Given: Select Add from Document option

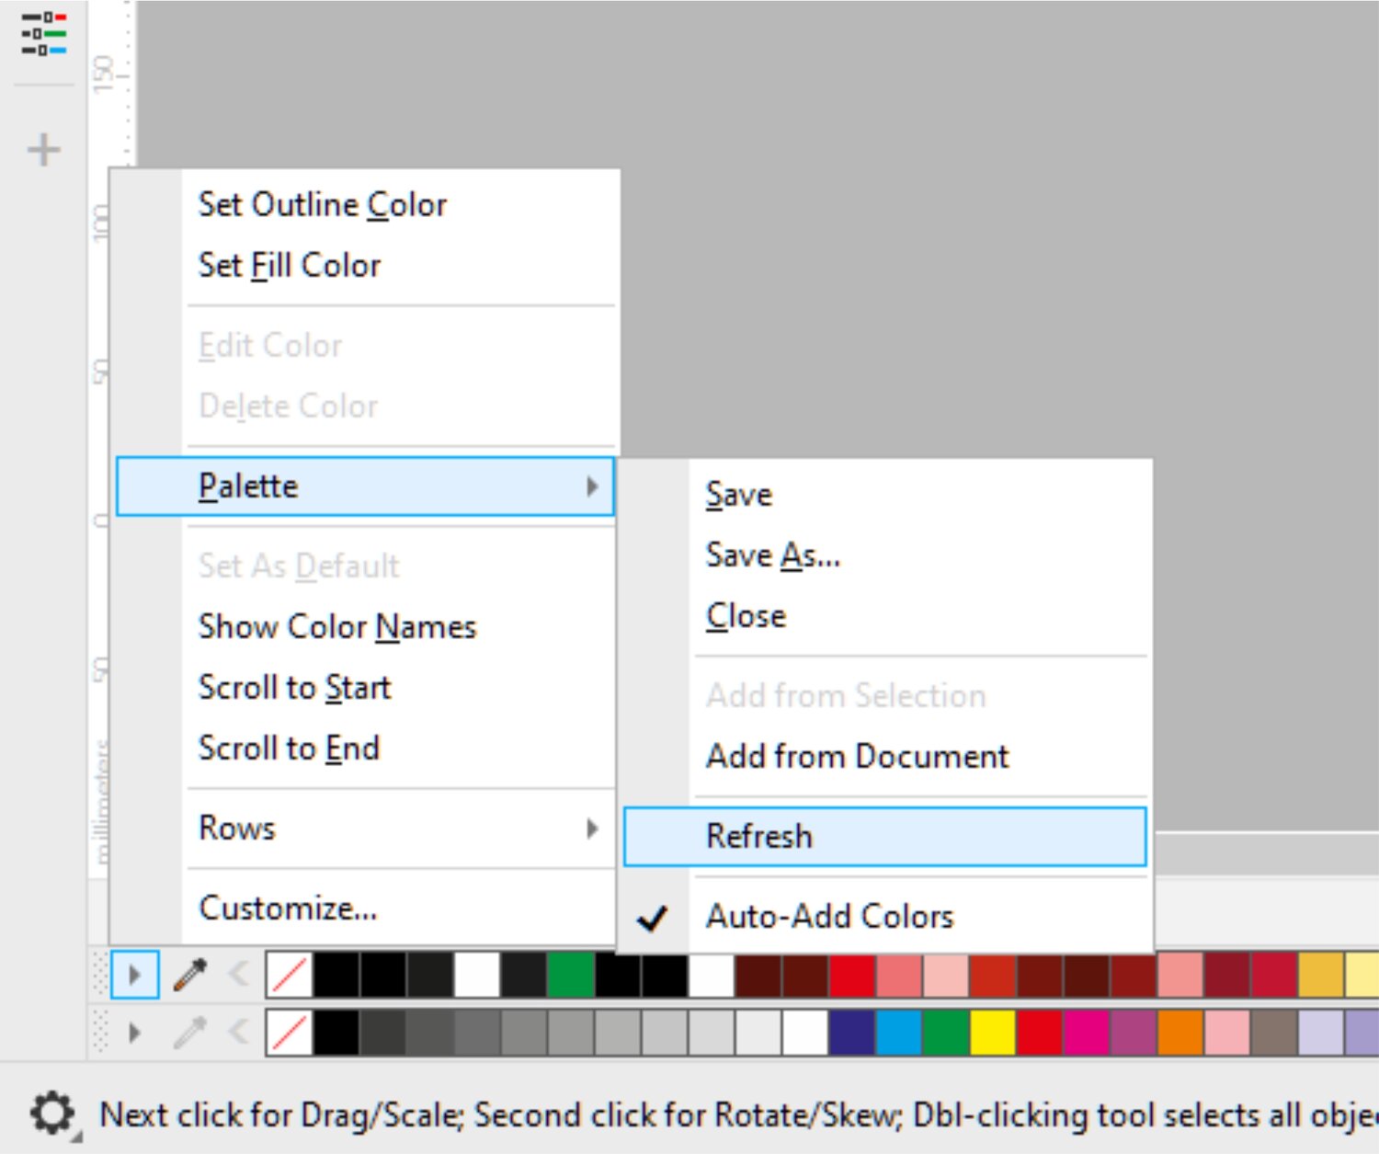Looking at the screenshot, I should [x=857, y=757].
